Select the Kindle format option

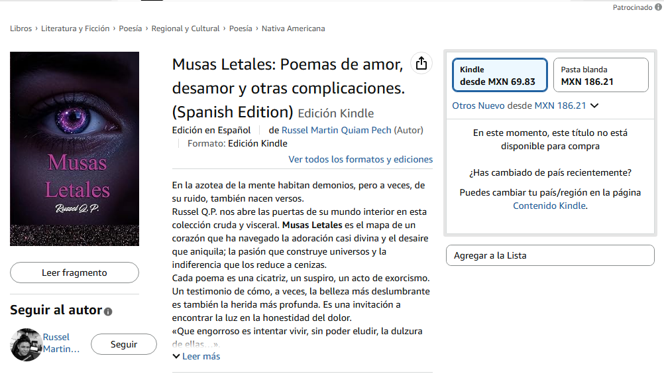coord(500,76)
